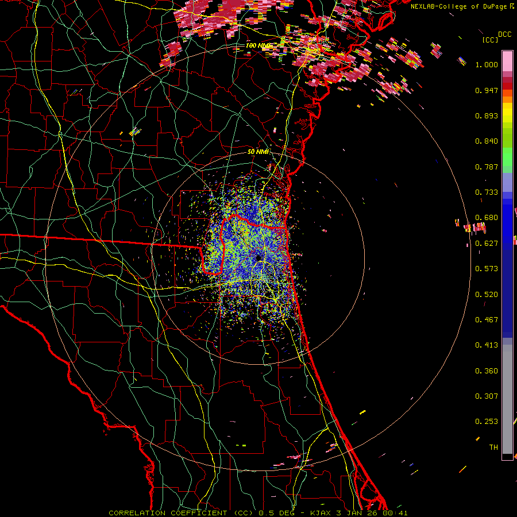Viewport: 517px width, 517px height.
Task: Pick the red swatch beside 0.947
Action: [x=507, y=86]
